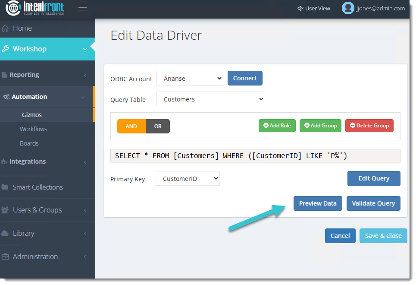416x285 pixels.
Task: Open the Primary Key dropdown
Action: tap(188, 179)
